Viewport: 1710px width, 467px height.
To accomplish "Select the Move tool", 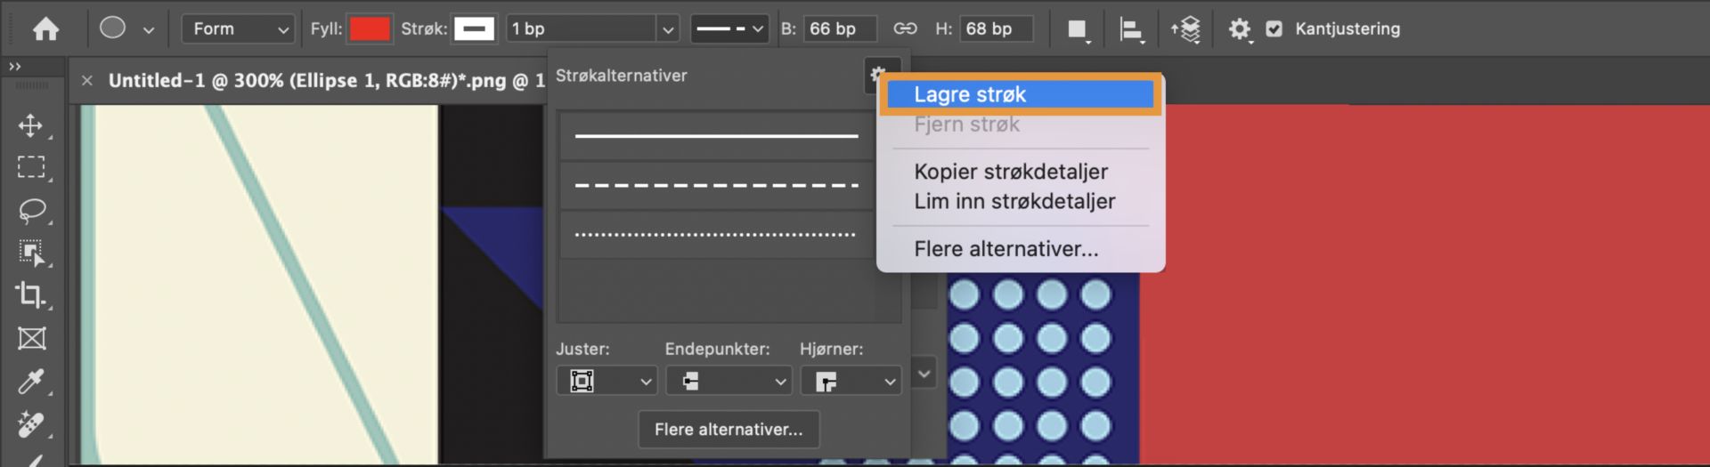I will pyautogui.click(x=31, y=125).
